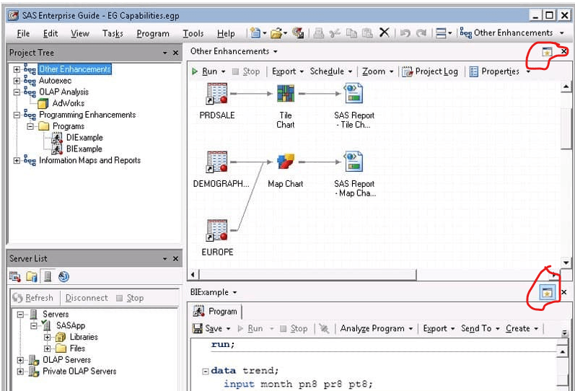The image size is (575, 391).
Task: Click the Tile Chart task icon
Action: tap(285, 93)
